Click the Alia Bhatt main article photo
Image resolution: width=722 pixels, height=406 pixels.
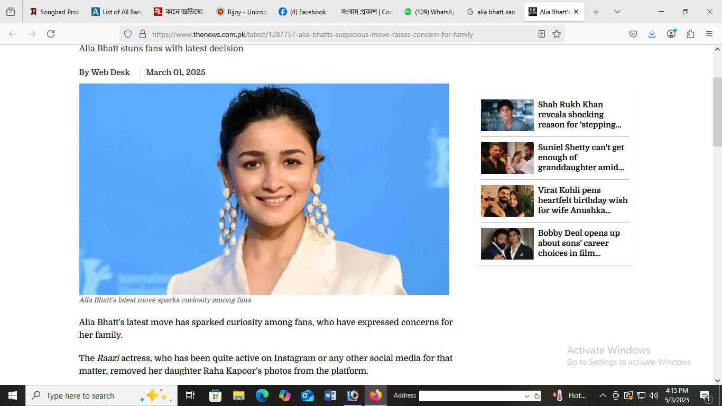coord(264,189)
